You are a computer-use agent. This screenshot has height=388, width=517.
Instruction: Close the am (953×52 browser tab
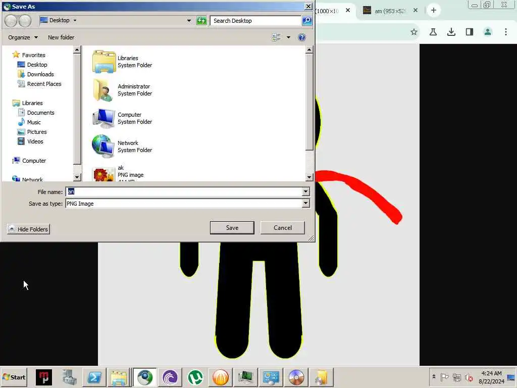(x=416, y=11)
